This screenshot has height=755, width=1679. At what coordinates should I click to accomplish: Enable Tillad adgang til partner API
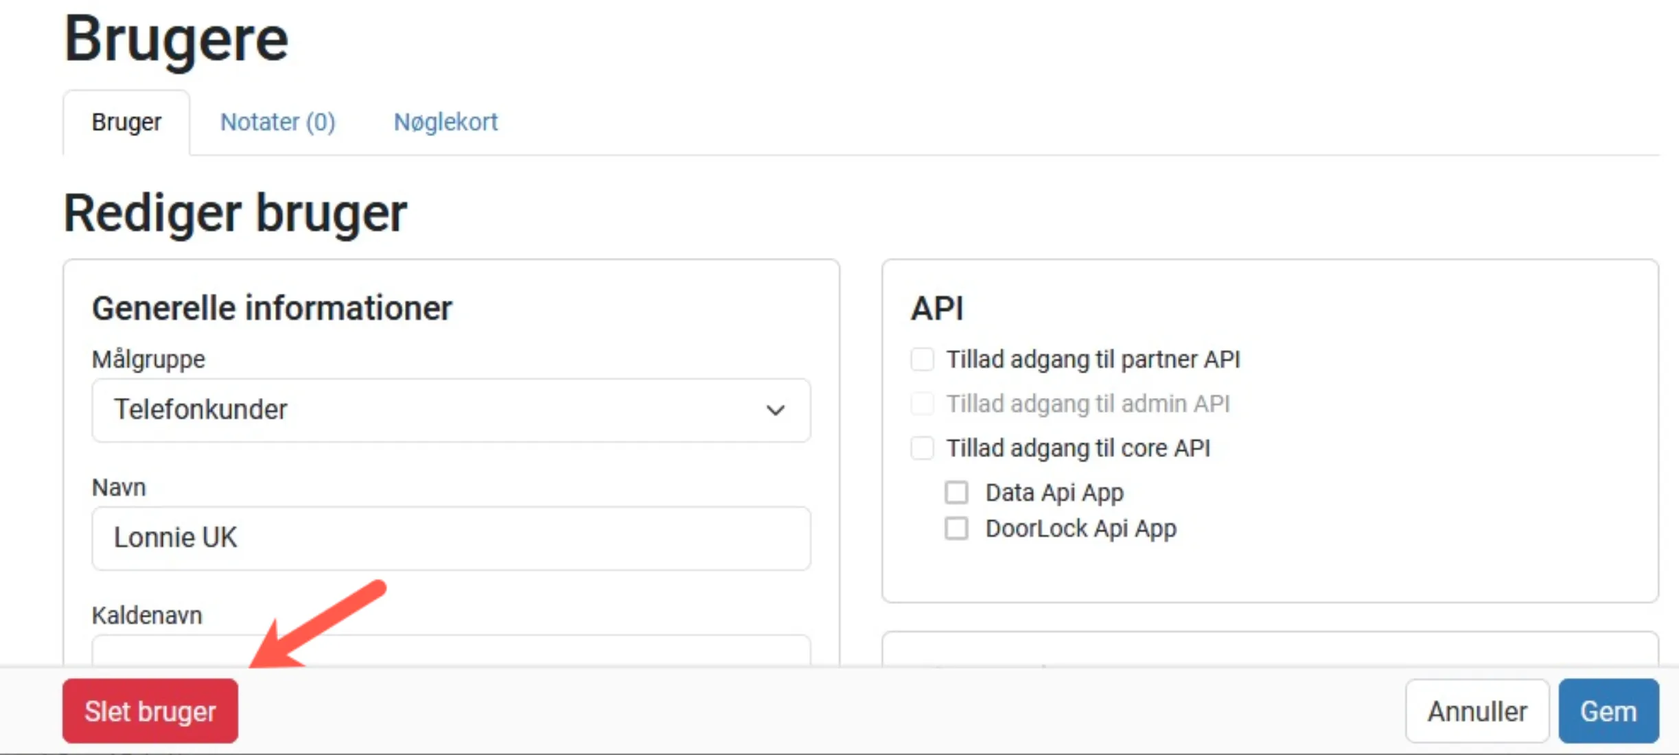[x=922, y=359]
